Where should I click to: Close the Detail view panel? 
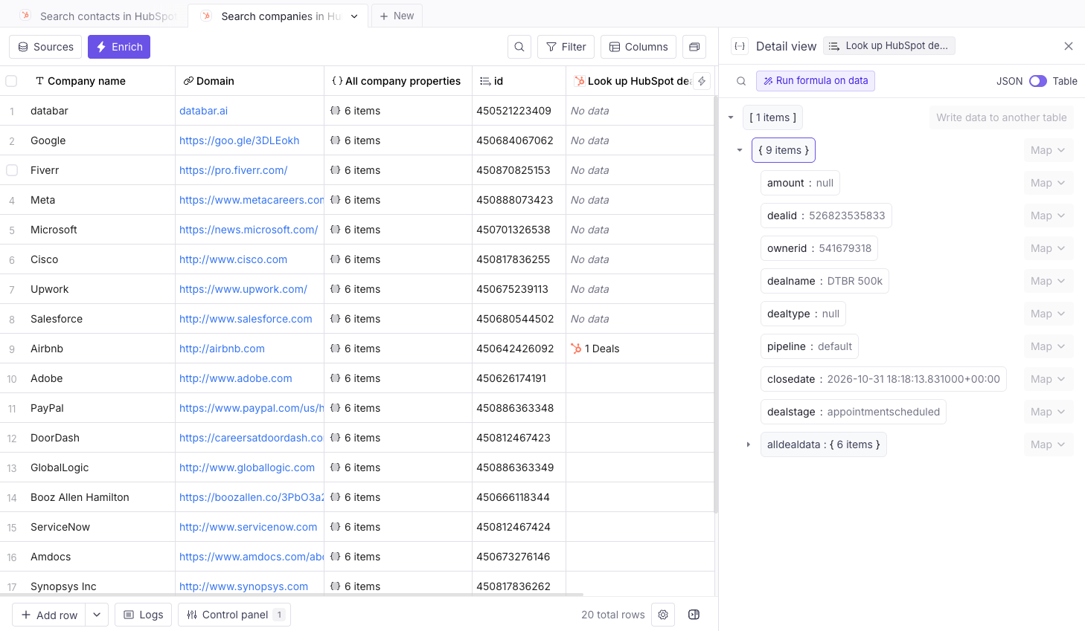click(x=1069, y=46)
